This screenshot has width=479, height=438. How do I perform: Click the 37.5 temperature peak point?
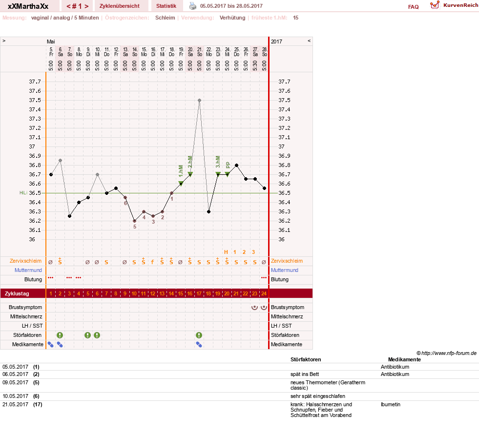199,100
